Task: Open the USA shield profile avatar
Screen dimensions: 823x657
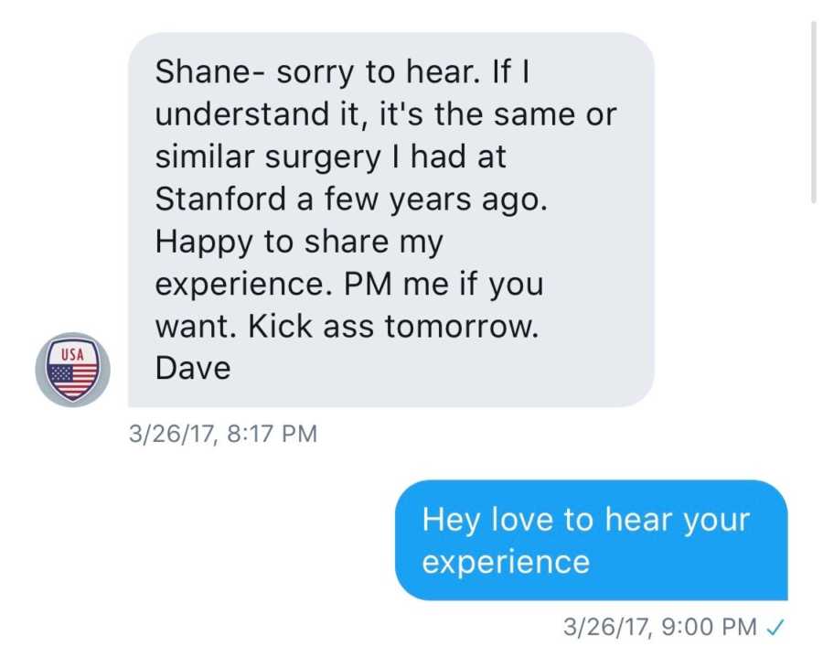Action: 72,369
